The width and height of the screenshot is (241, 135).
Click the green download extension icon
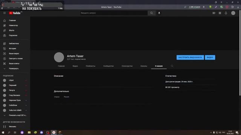(x=210, y=7)
